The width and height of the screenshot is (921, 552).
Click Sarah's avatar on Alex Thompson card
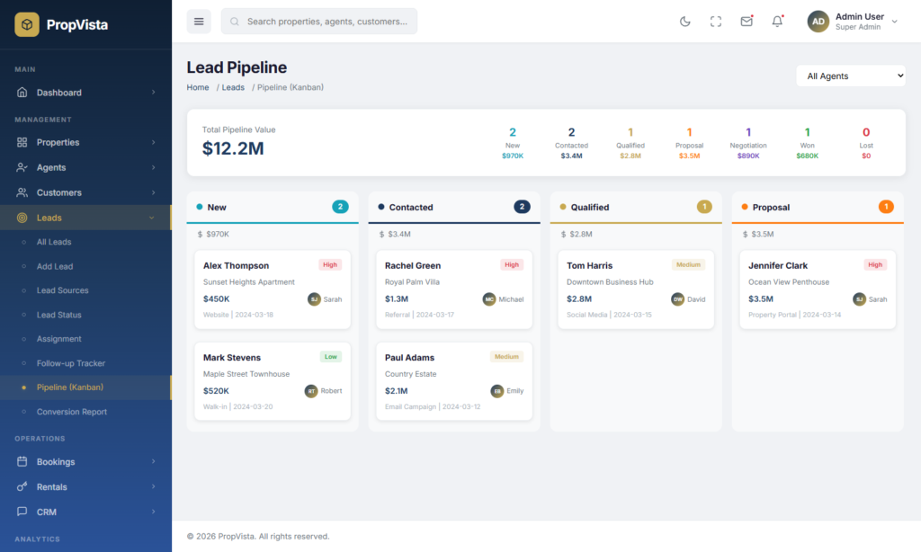pos(314,298)
